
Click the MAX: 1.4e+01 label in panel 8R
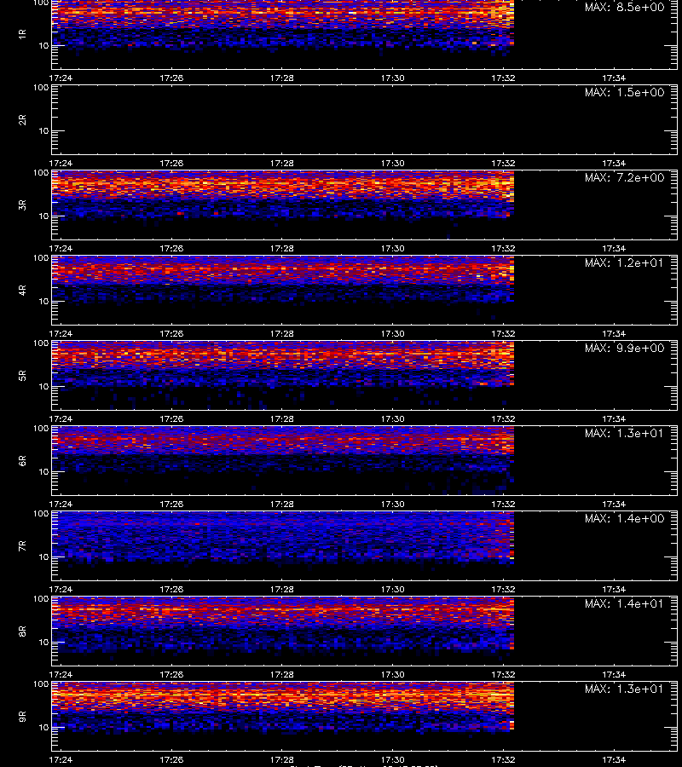click(624, 603)
